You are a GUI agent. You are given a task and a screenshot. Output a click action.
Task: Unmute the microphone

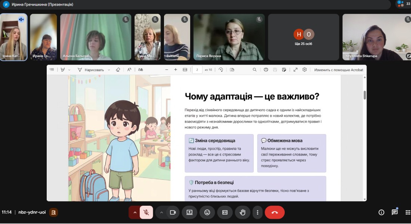[146, 212]
